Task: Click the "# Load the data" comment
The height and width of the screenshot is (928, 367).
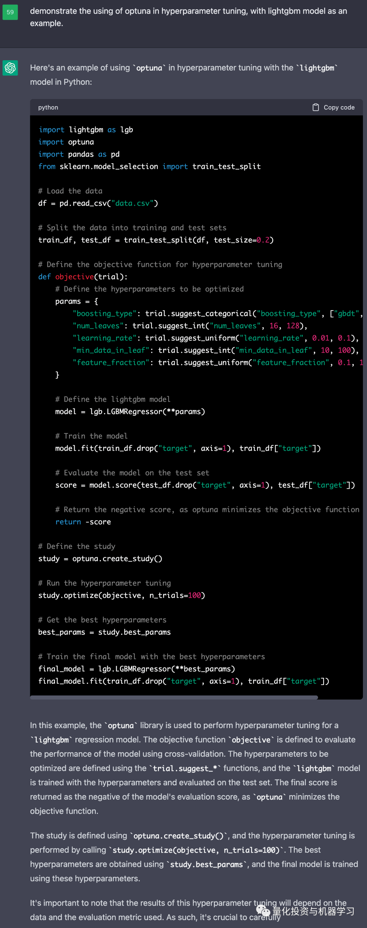Action: (x=70, y=191)
